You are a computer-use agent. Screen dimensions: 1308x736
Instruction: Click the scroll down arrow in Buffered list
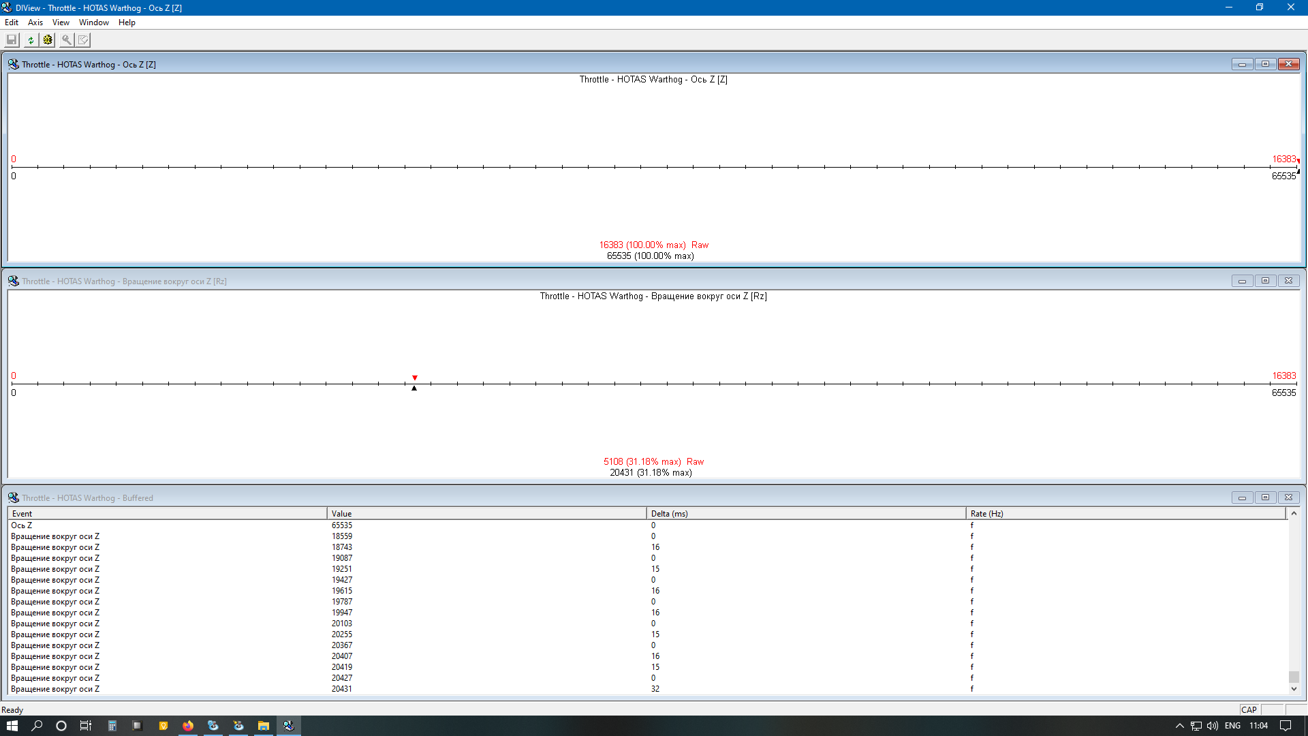1294,689
